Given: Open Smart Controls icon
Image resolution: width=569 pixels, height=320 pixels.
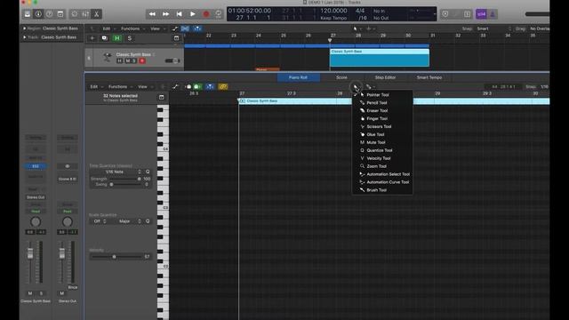Looking at the screenshot, I should tap(75, 14).
